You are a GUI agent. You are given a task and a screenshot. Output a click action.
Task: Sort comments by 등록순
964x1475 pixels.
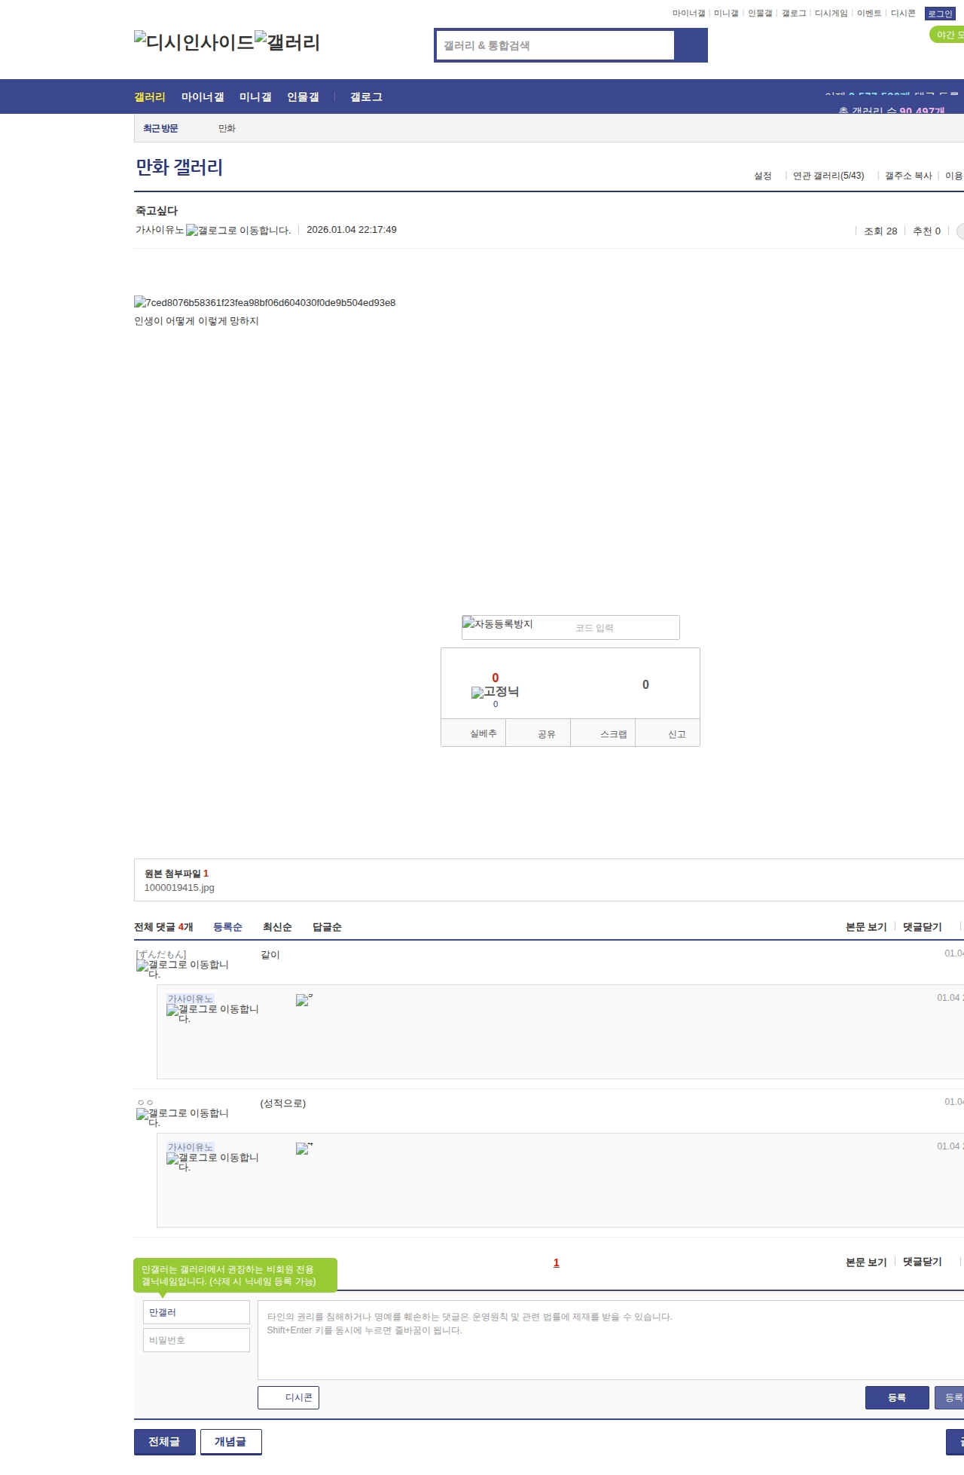click(227, 927)
